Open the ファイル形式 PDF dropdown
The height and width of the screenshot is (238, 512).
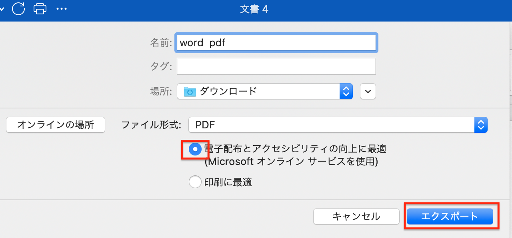[338, 125]
